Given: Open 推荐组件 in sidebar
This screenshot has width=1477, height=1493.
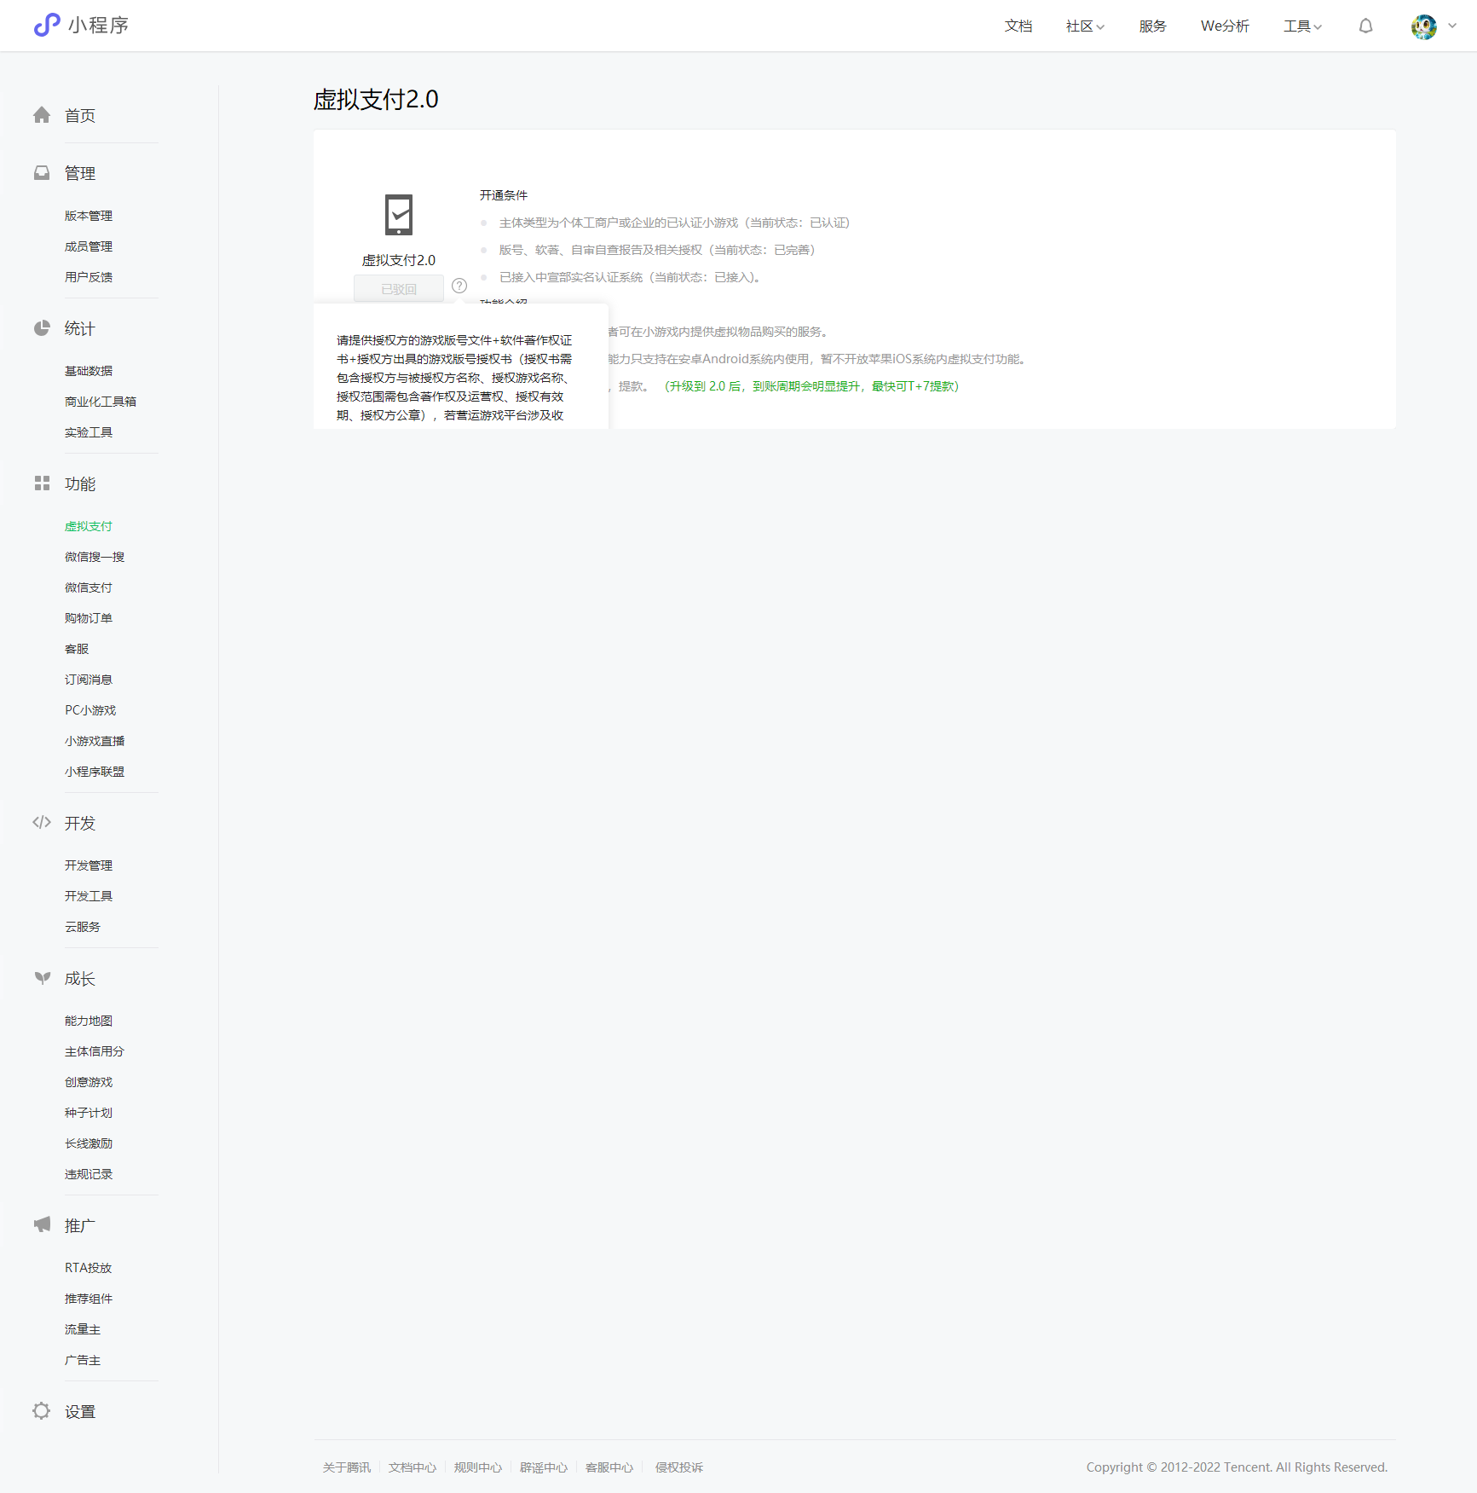Looking at the screenshot, I should click(89, 1299).
